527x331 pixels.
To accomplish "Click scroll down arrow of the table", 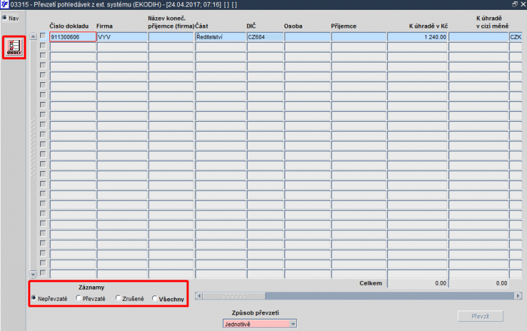I will point(33,274).
